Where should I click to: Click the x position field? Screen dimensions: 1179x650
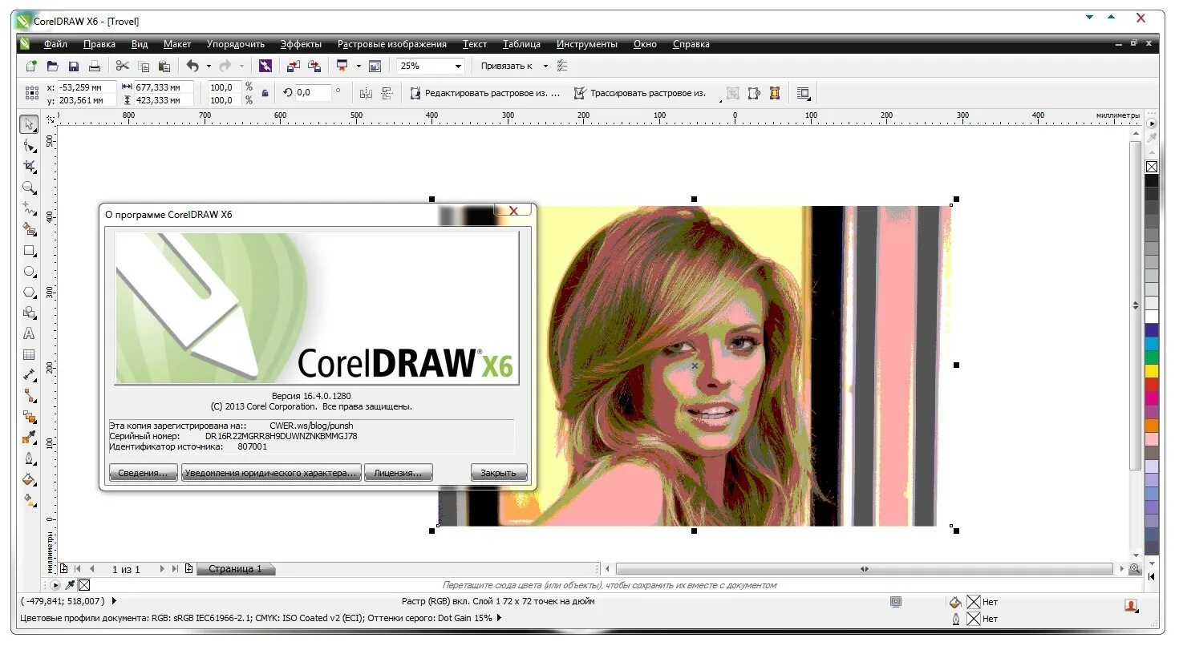point(86,87)
